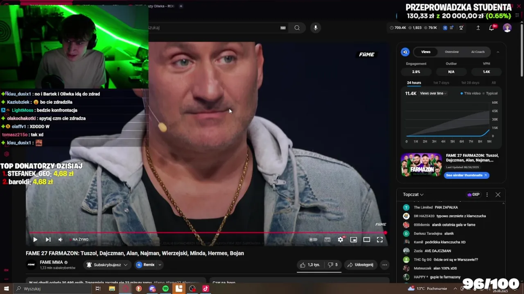Click the Wyszukaj taskbar search box

point(52,289)
